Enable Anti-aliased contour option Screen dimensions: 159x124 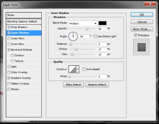click(x=84, y=69)
